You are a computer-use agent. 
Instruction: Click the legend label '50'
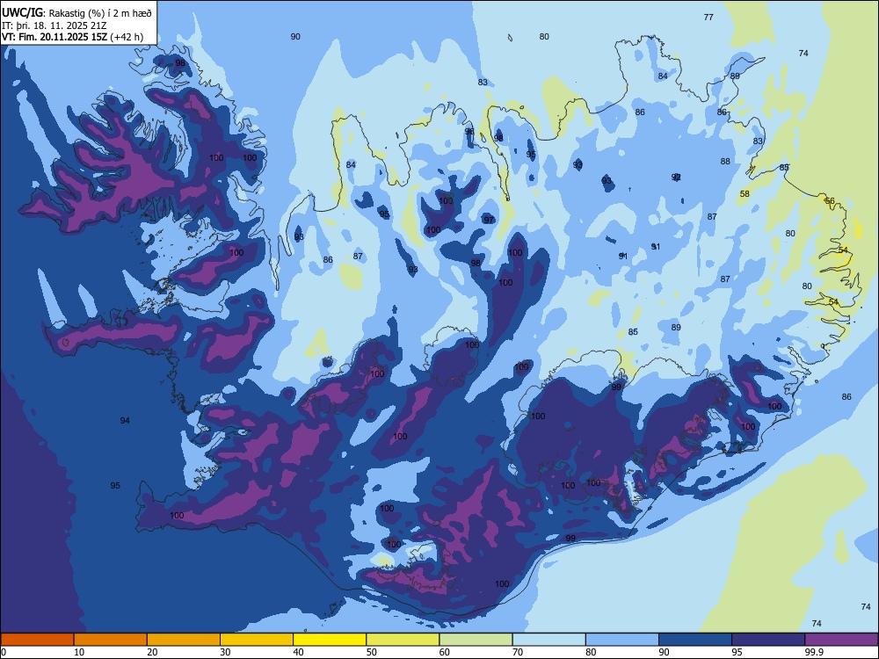tap(372, 652)
